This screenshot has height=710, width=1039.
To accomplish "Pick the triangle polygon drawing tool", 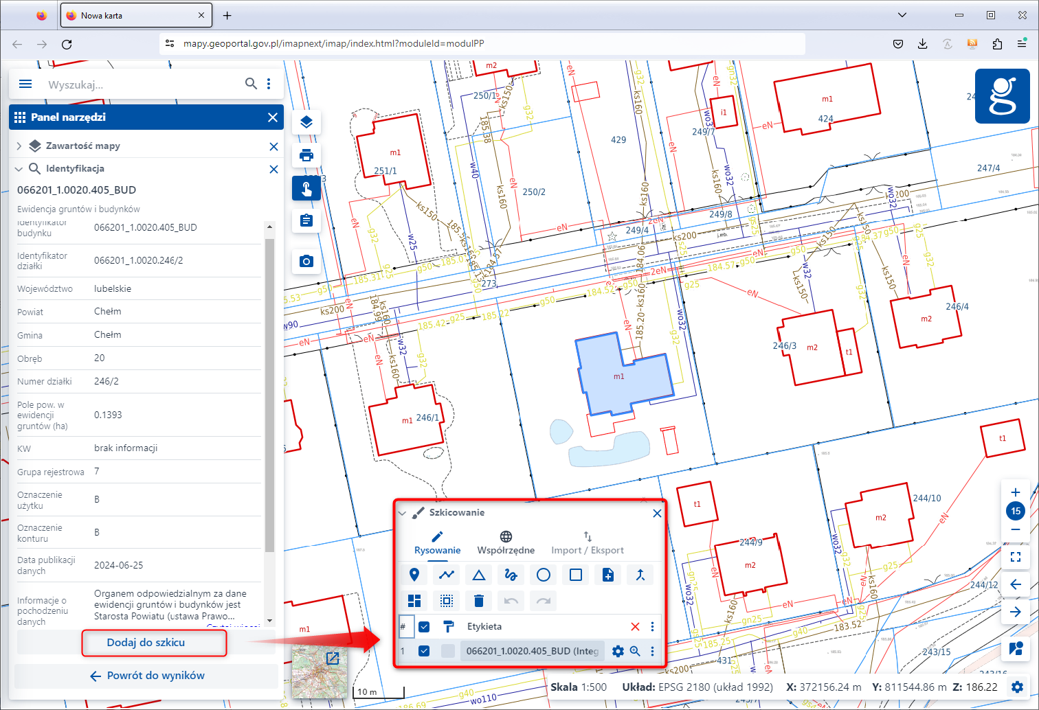I will pos(479,575).
